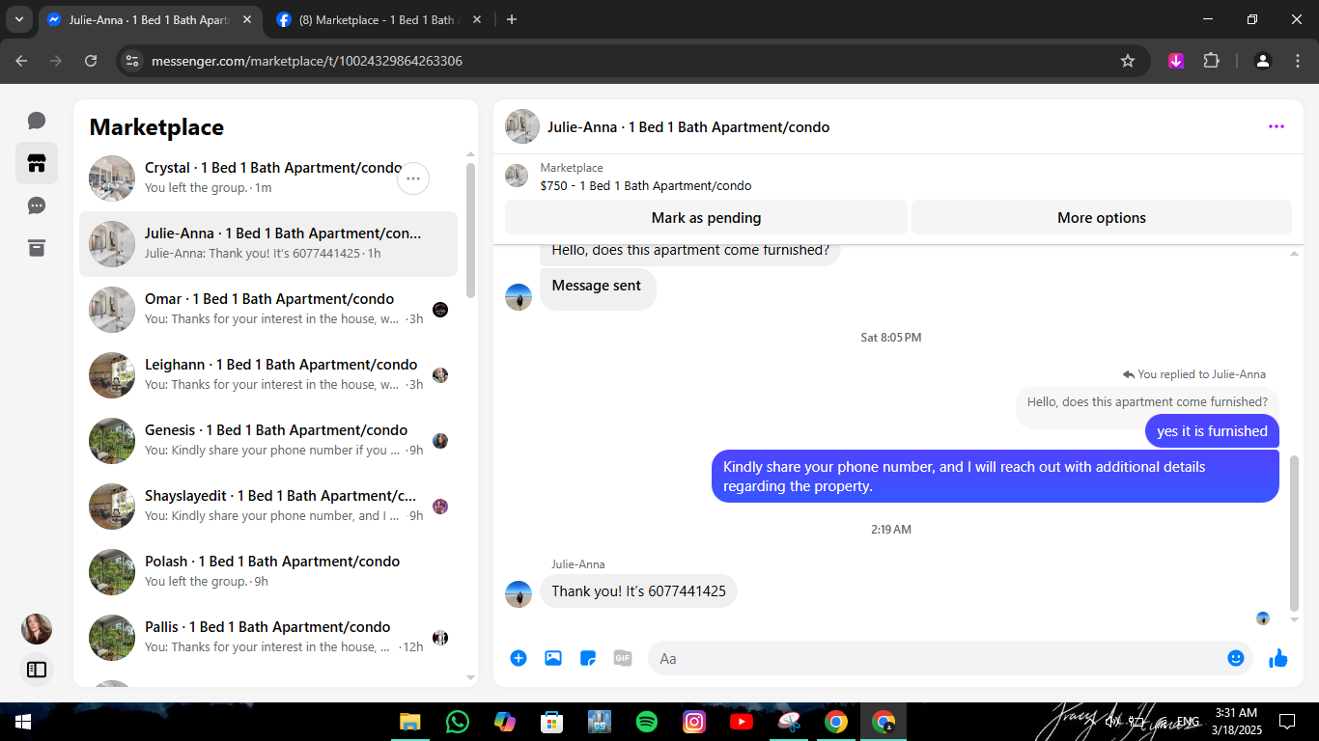Open Spotify from the taskbar
Image resolution: width=1319 pixels, height=741 pixels.
click(x=647, y=722)
